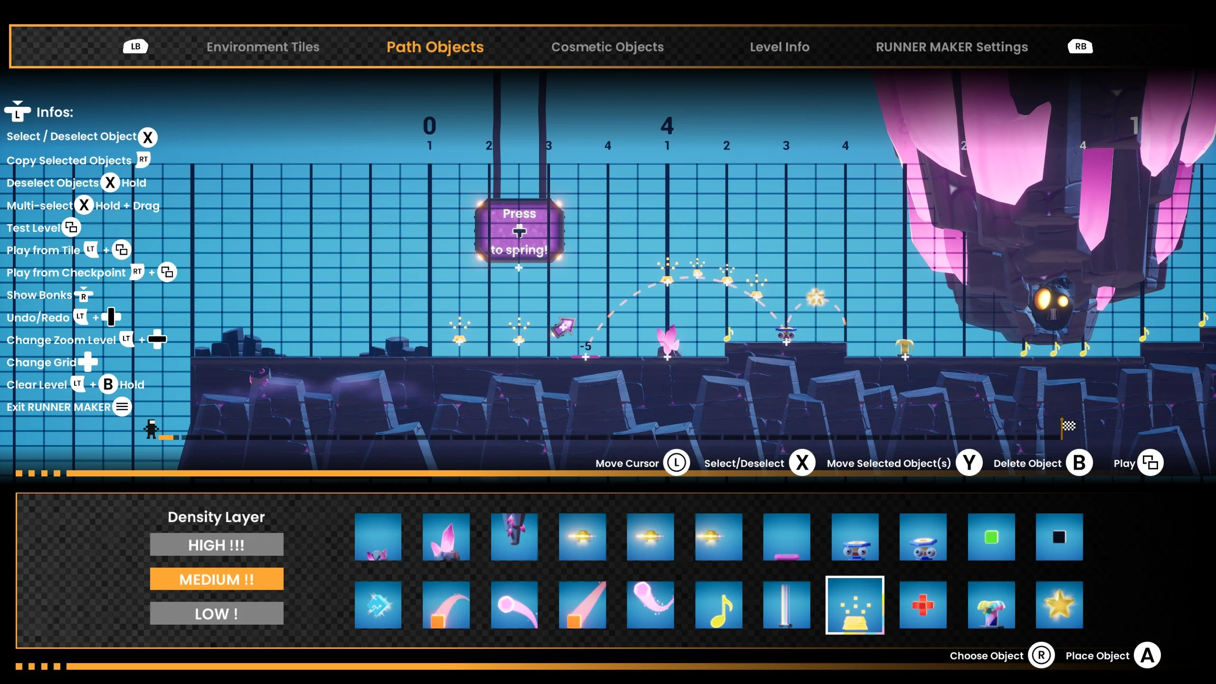This screenshot has width=1216, height=684.
Task: Select the yellow music note object
Action: pyautogui.click(x=718, y=605)
